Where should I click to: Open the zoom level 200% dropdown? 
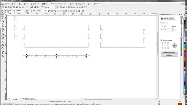[x=54, y=7]
